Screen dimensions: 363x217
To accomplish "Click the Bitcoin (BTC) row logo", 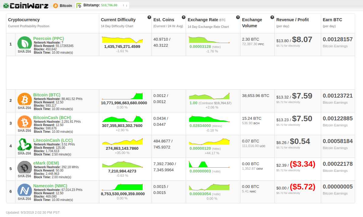I will [x=25, y=99].
